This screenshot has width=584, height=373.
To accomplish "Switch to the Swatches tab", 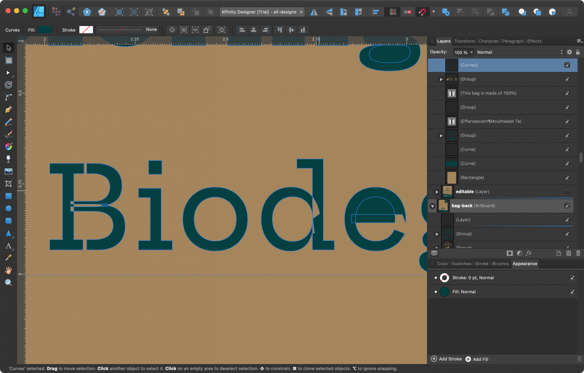I will click(x=461, y=264).
